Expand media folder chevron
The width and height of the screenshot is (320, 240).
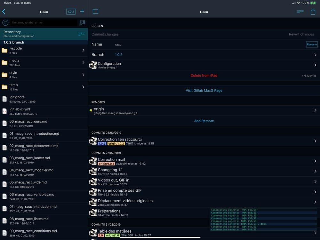83,62
